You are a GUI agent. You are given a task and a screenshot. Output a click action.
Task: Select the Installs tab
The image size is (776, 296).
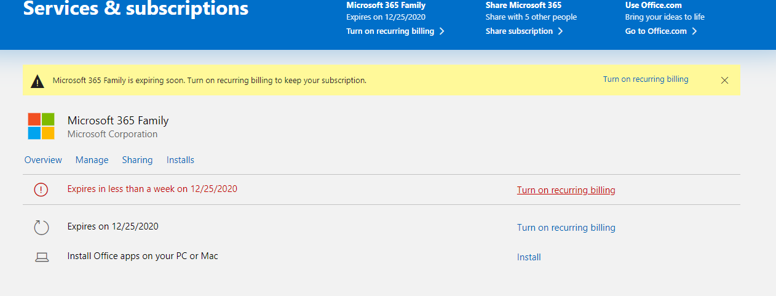point(180,160)
